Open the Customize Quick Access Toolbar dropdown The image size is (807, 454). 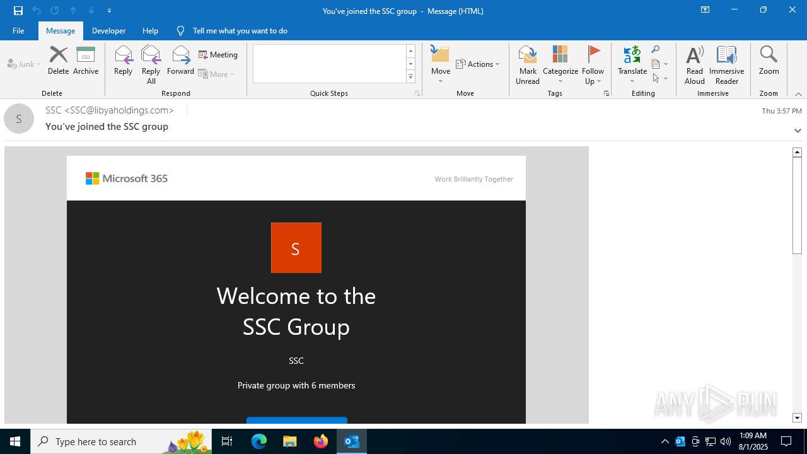(110, 11)
